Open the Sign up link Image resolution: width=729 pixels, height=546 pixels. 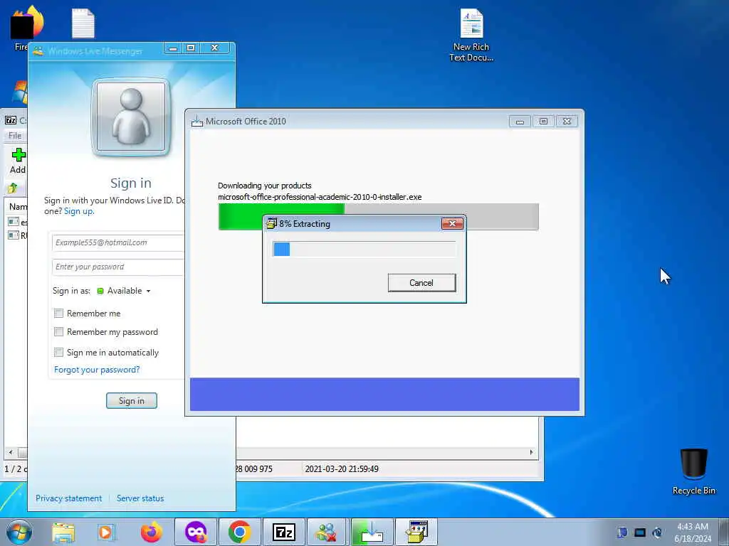coord(78,210)
